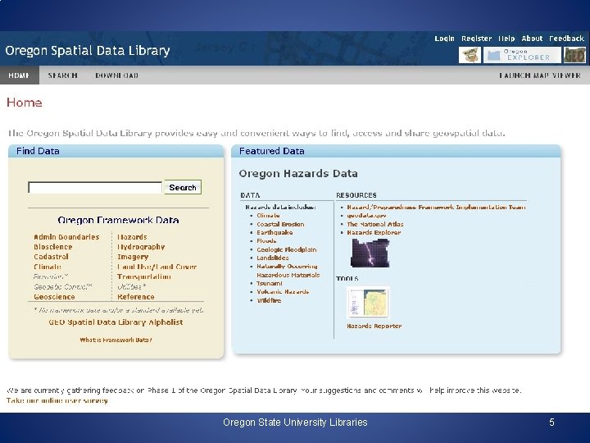Viewport: 590px width, 443px height.
Task: Click inside the Find Data search field
Action: [95, 187]
